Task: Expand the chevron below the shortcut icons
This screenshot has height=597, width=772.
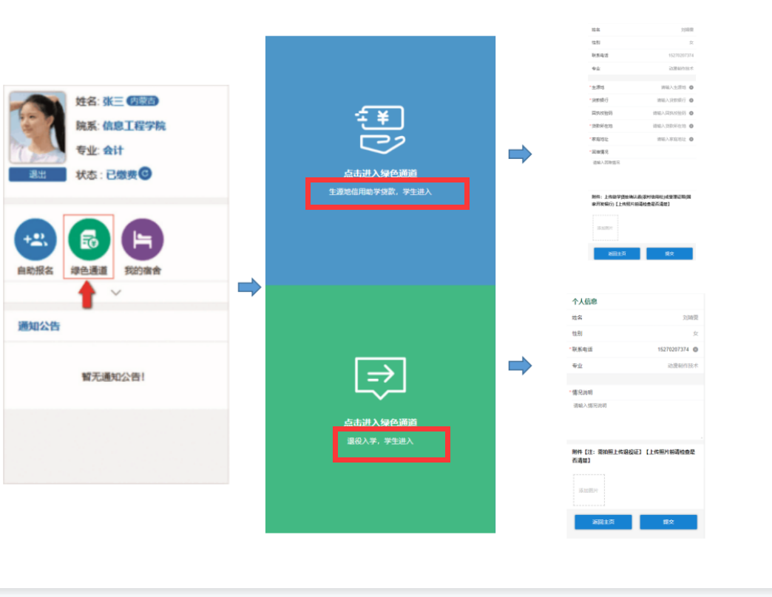Action: (116, 293)
